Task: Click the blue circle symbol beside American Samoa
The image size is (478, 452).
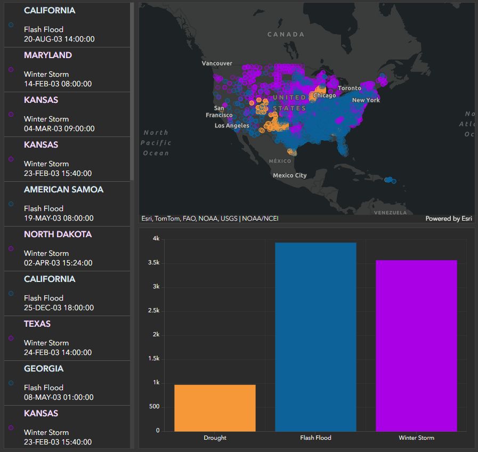Action: (11, 204)
